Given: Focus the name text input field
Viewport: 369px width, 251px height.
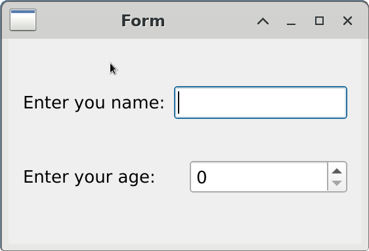Looking at the screenshot, I should click(261, 103).
